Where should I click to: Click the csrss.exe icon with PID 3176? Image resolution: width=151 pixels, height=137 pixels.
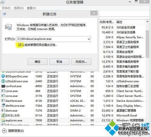coord(3,96)
